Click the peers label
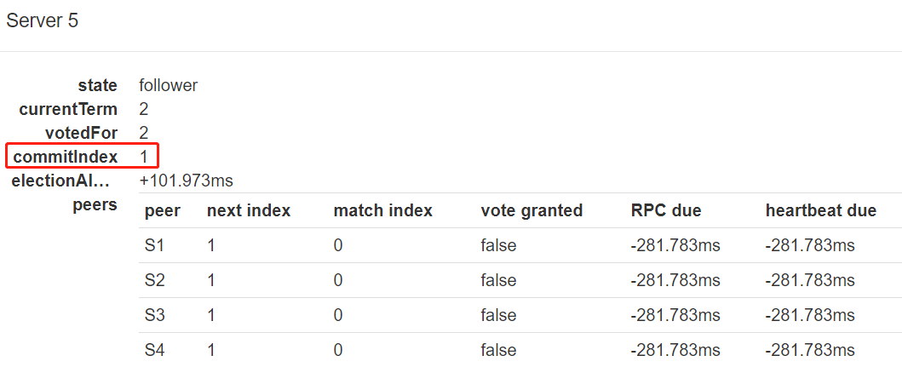This screenshot has width=902, height=390. 95,204
